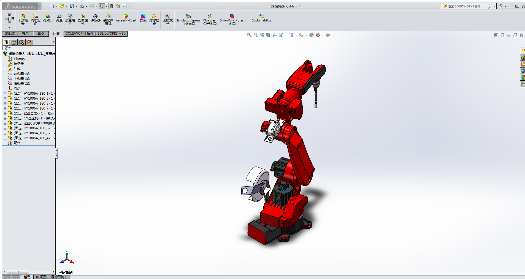525x279 pixels.
Task: Expand the HY1006A_180_1 component node
Action: [x=5, y=94]
